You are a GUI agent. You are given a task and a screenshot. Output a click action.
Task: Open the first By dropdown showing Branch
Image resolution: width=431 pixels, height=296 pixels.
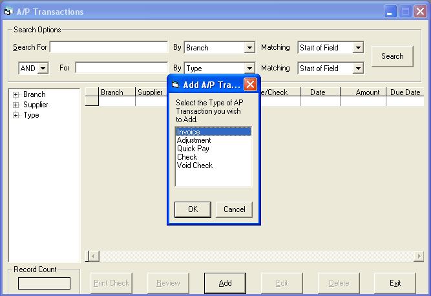click(x=249, y=48)
